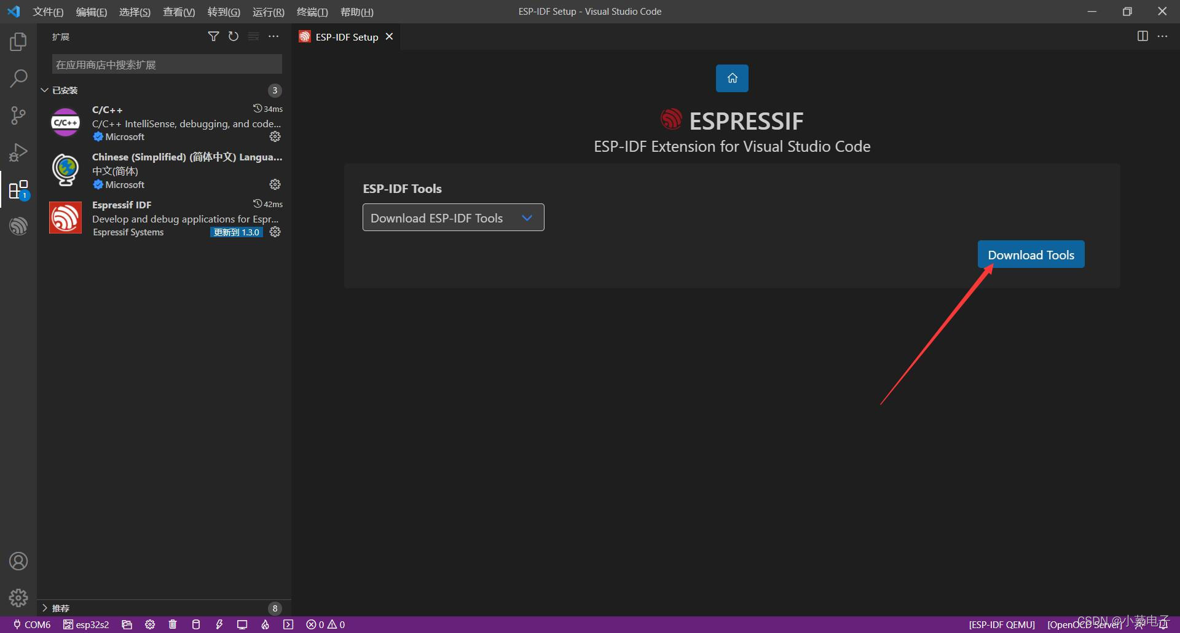
Task: Click the Download Tools button
Action: (x=1031, y=254)
